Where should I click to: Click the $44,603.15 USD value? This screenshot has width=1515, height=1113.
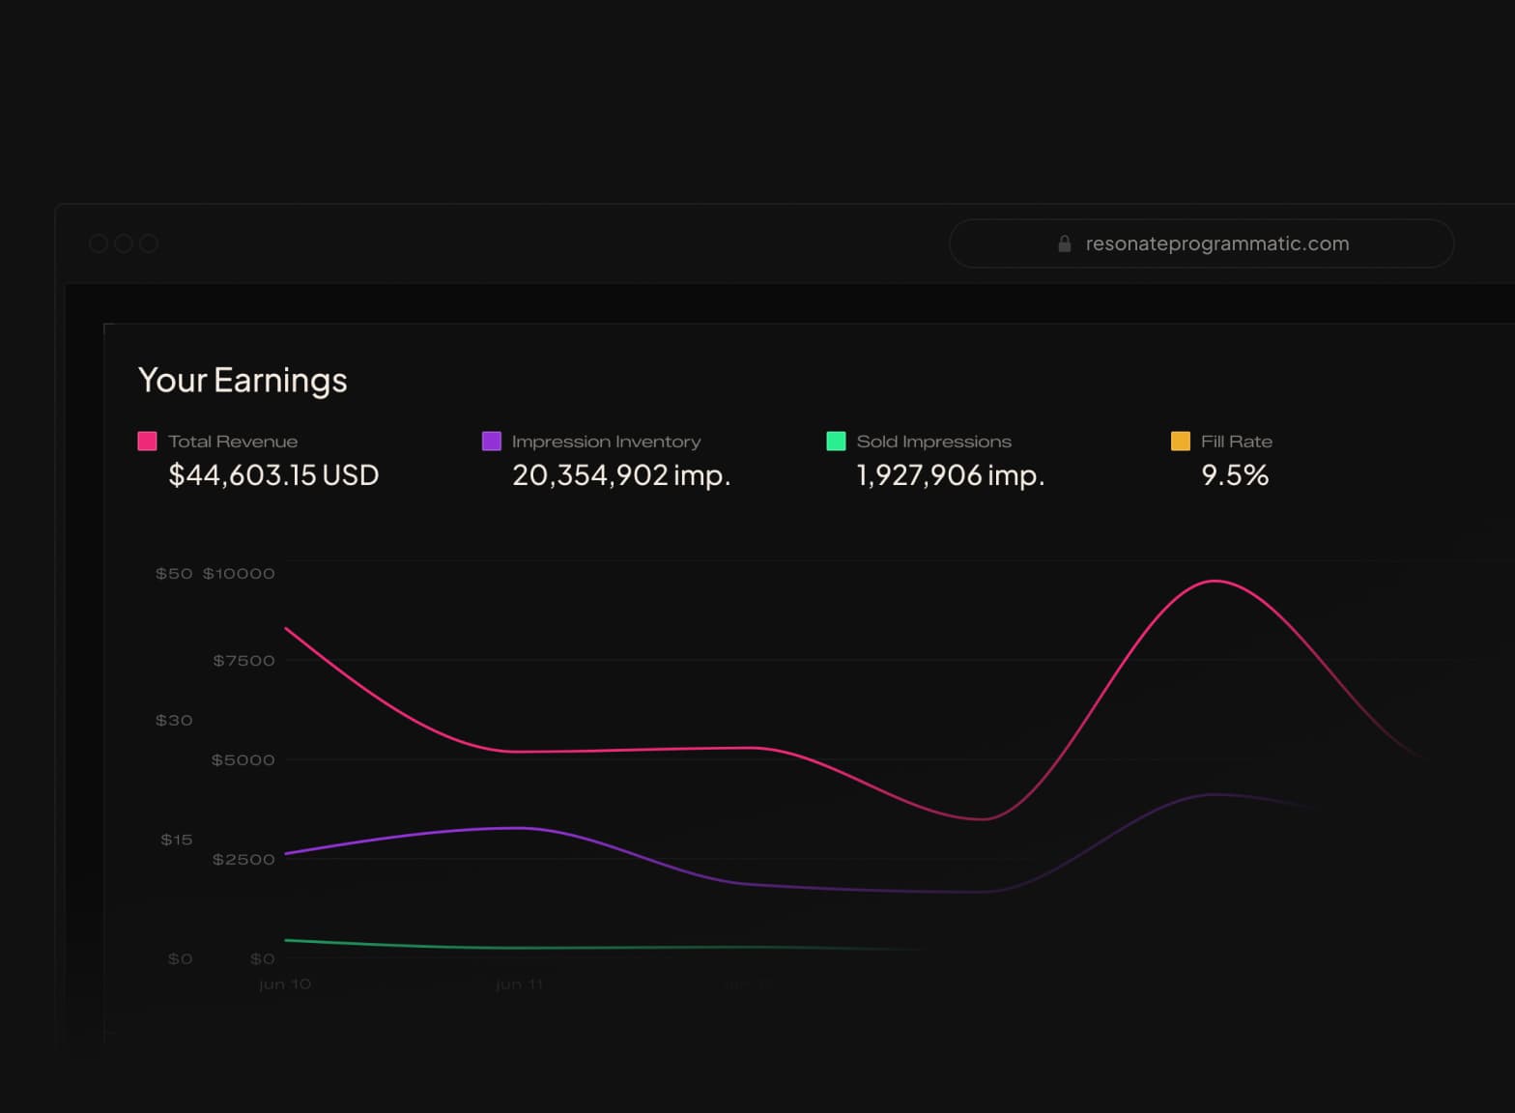[273, 475]
